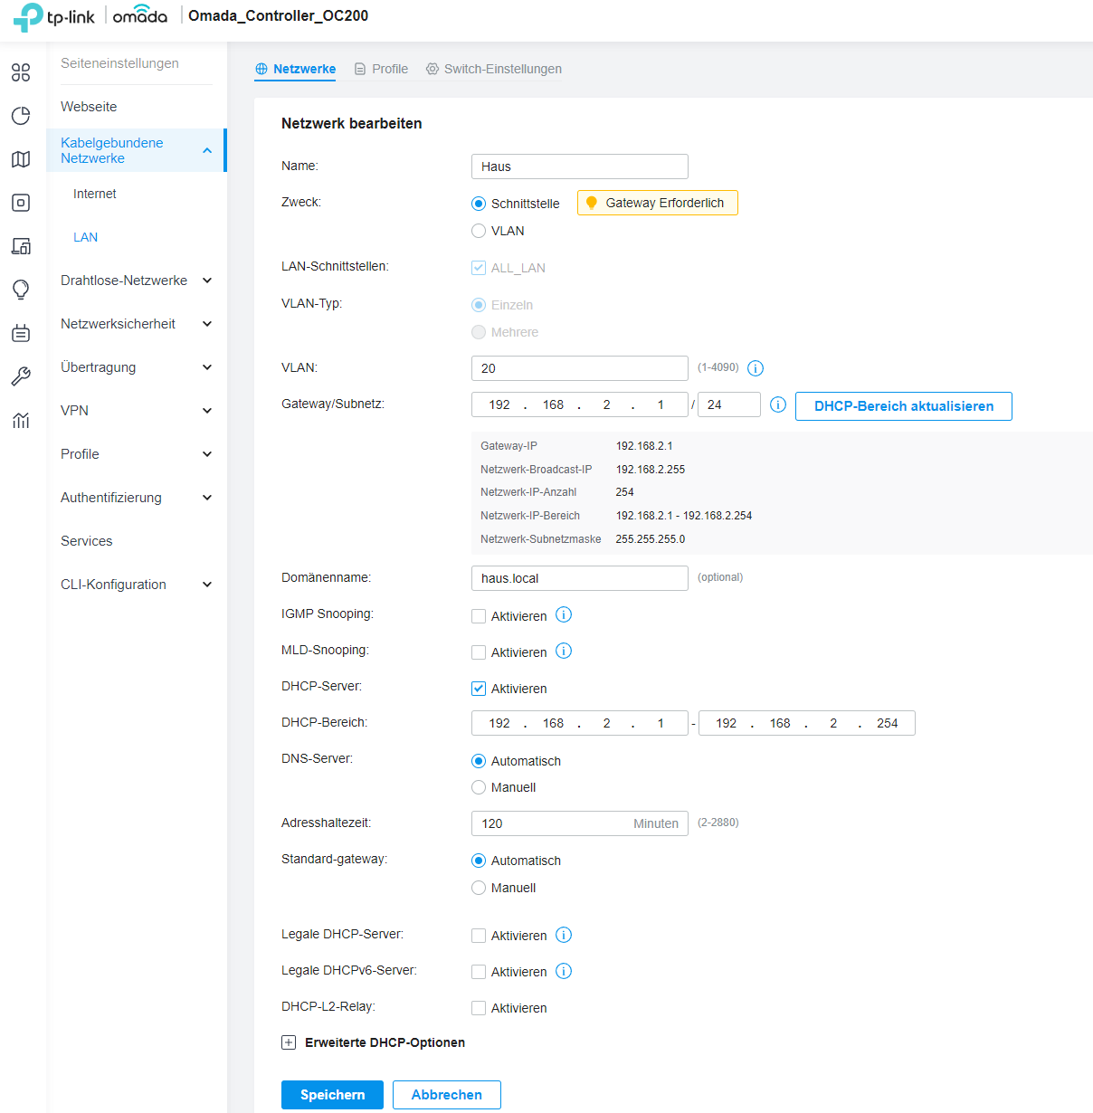The width and height of the screenshot is (1093, 1113).
Task: Enable Legale DHCPv6-Server checkbox
Action: 479,972
